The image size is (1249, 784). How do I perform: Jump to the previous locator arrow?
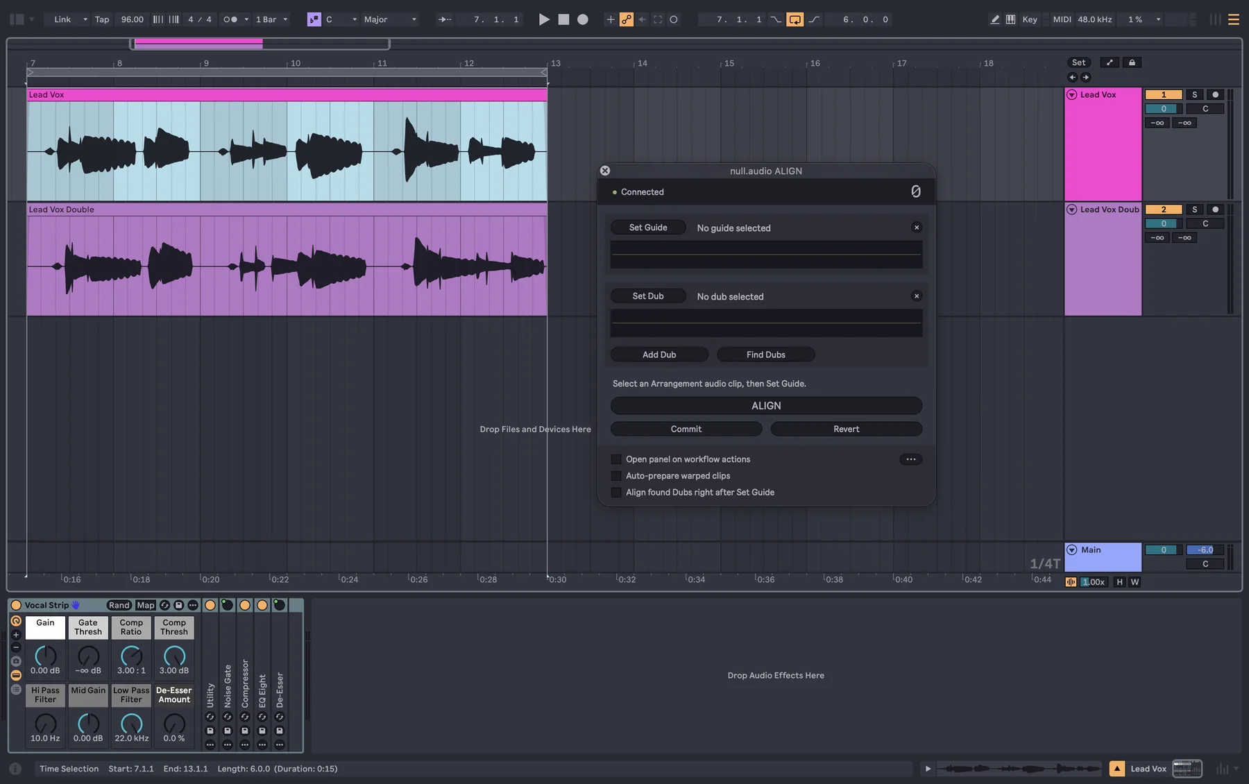point(1072,77)
